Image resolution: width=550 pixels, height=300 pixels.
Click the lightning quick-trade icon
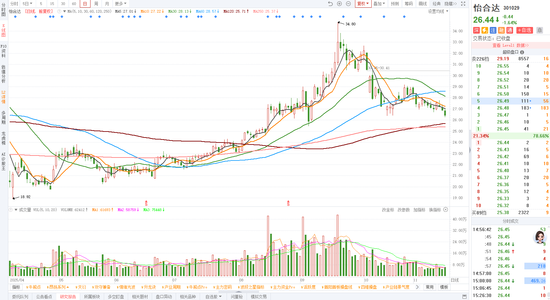[485, 30]
